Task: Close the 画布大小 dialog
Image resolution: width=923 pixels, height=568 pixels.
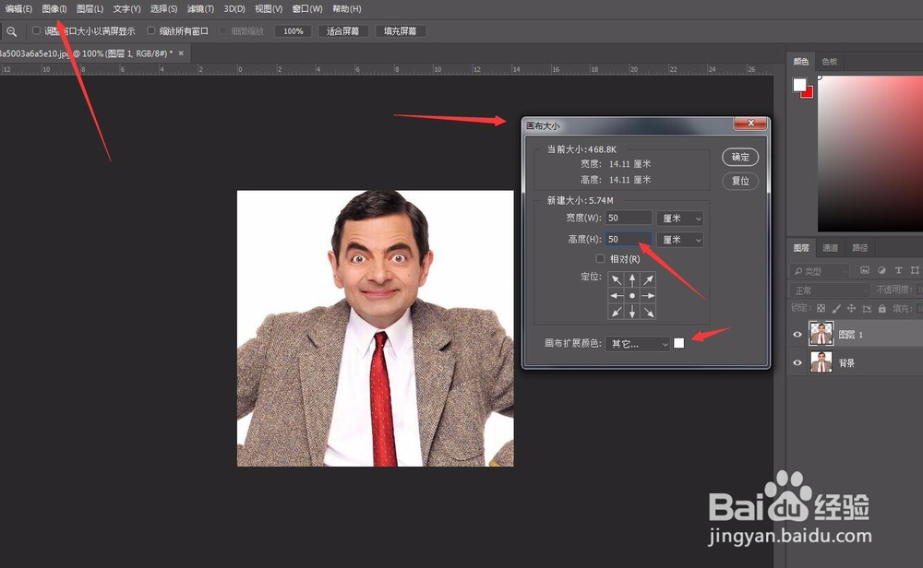Action: point(750,123)
